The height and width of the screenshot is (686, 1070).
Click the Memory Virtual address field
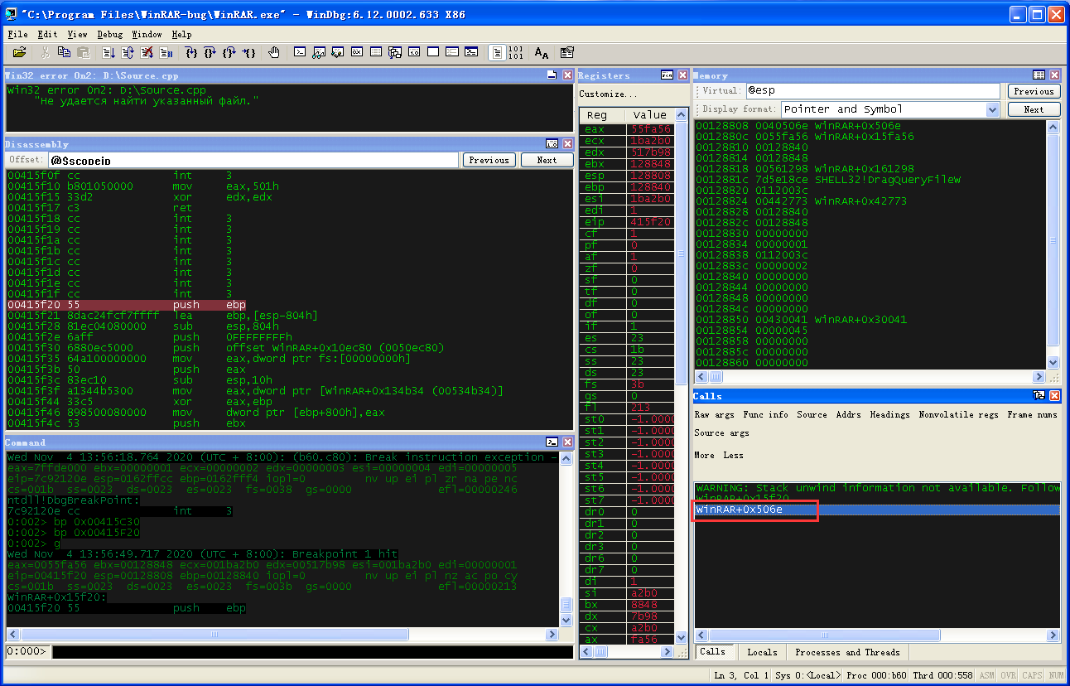click(x=872, y=91)
